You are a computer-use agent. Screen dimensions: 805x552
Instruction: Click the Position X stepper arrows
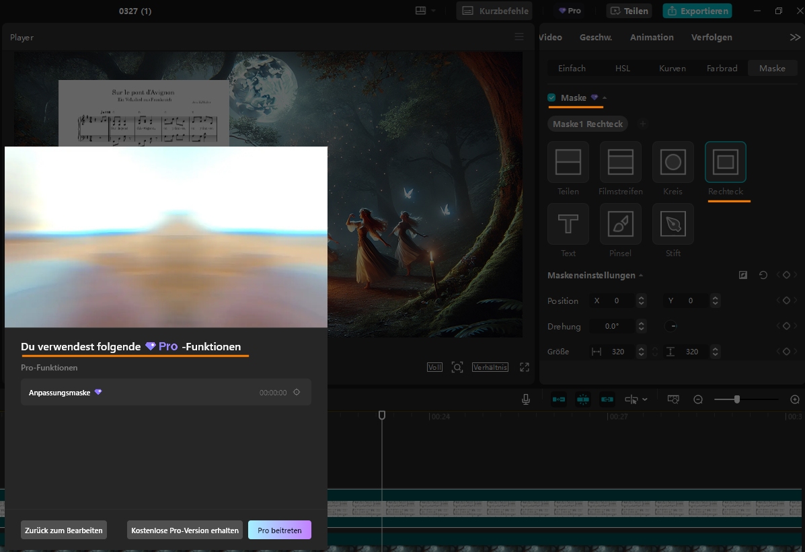641,301
